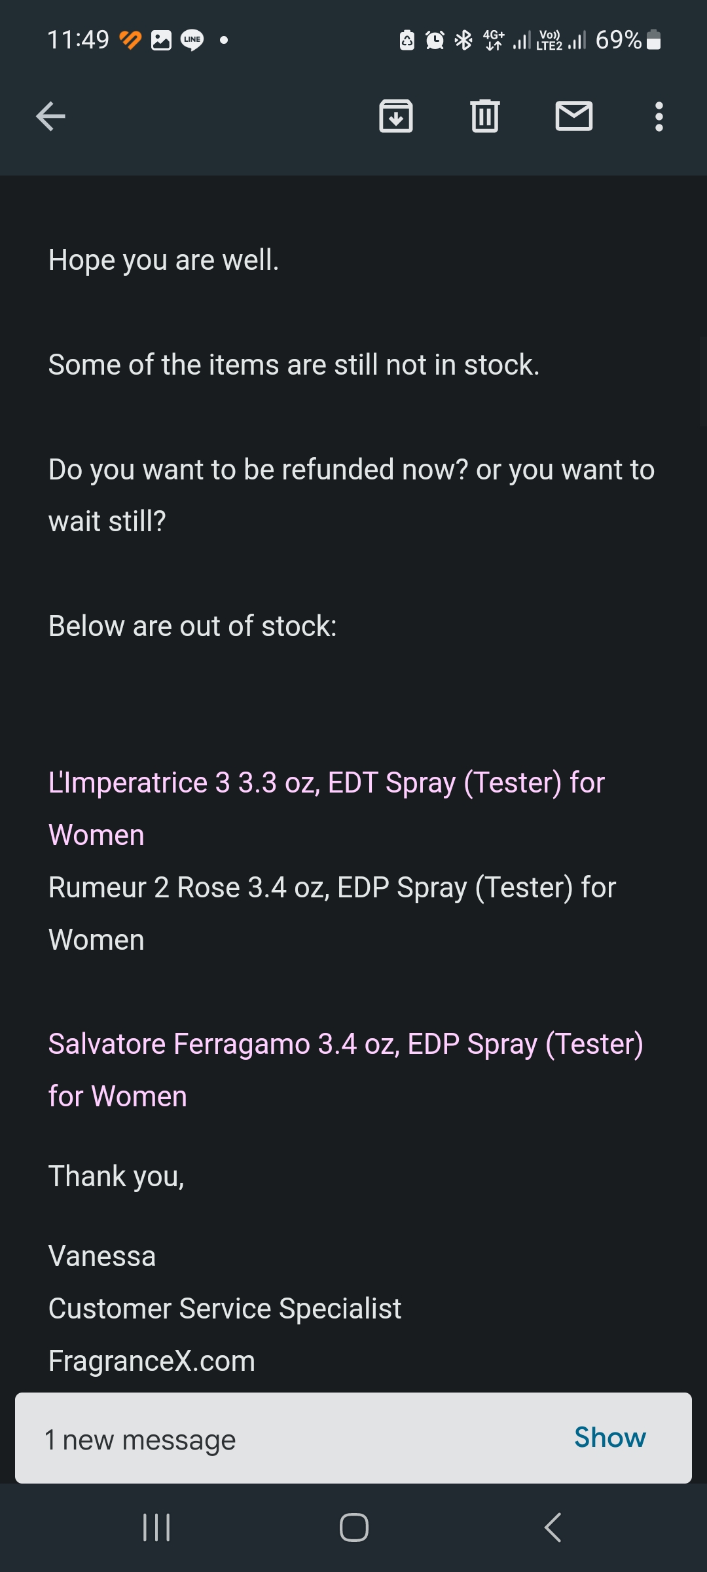
Task: Tap the Bluetooth status icon
Action: pos(463,41)
